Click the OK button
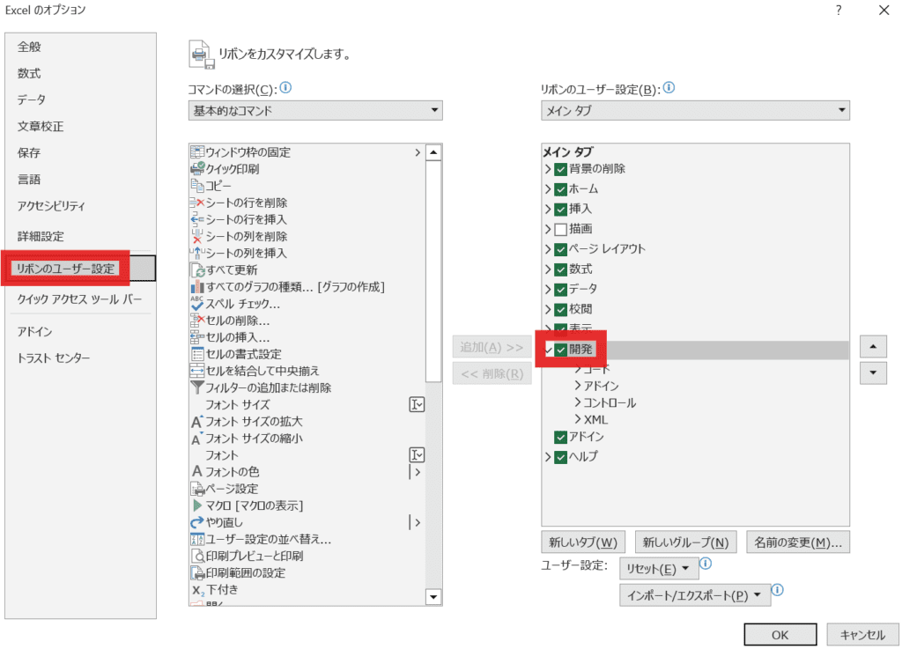902x649 pixels. [x=780, y=635]
